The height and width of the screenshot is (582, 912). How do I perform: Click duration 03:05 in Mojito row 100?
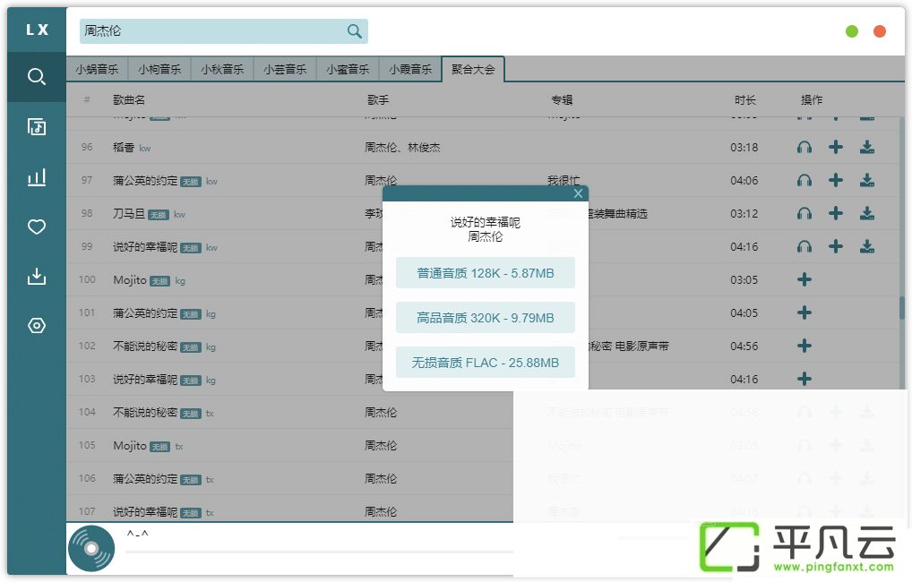[x=744, y=280]
